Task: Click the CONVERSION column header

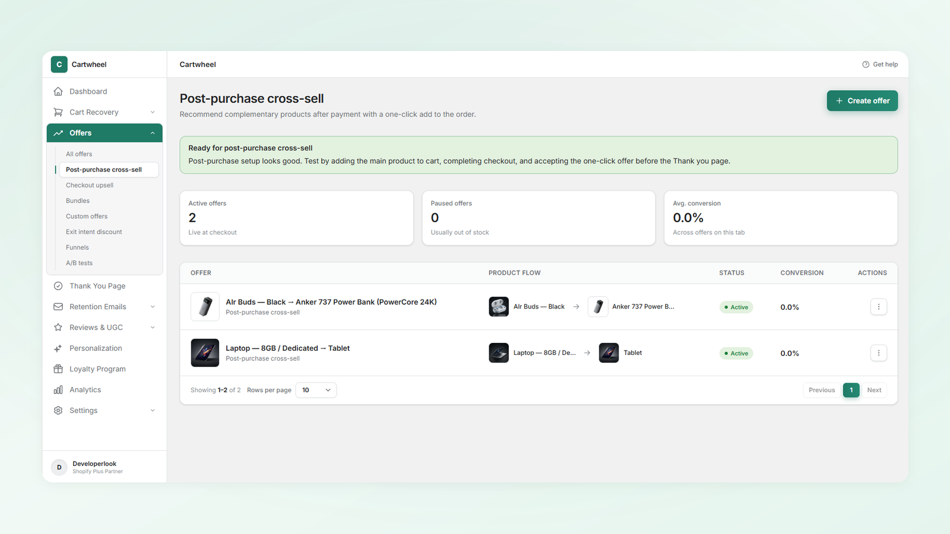Action: click(802, 273)
